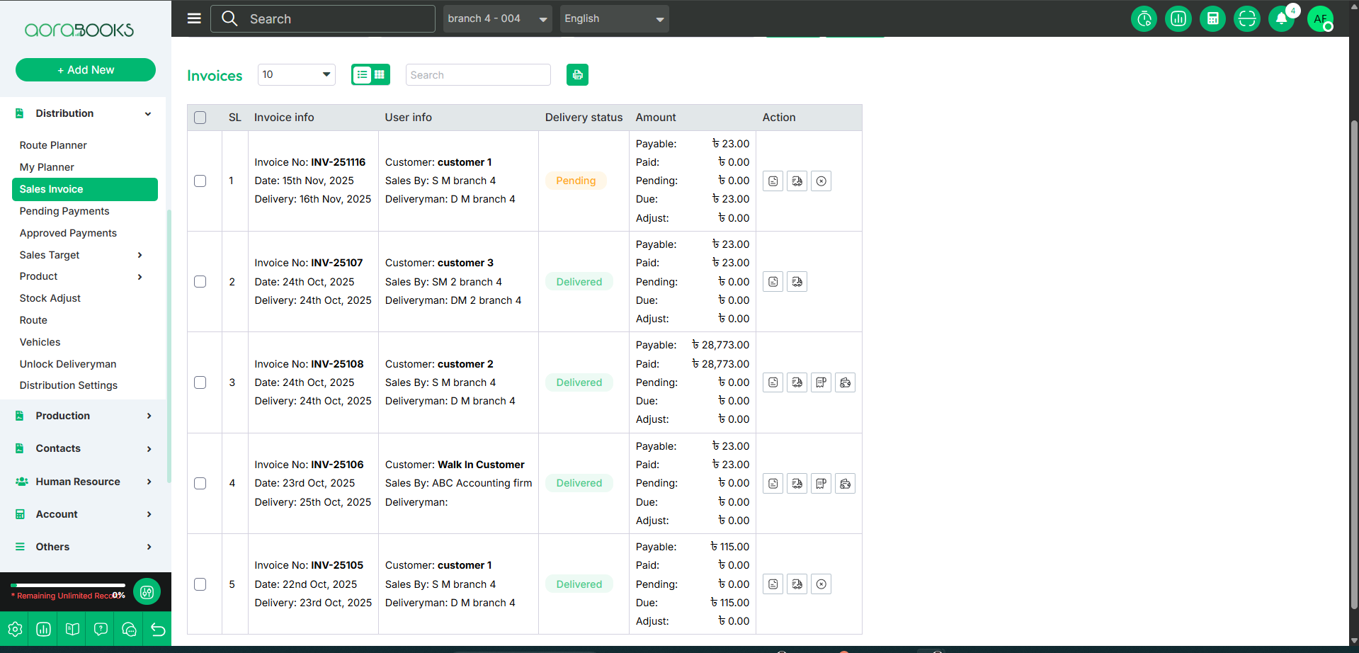Open the calculator icon in header

point(1212,19)
